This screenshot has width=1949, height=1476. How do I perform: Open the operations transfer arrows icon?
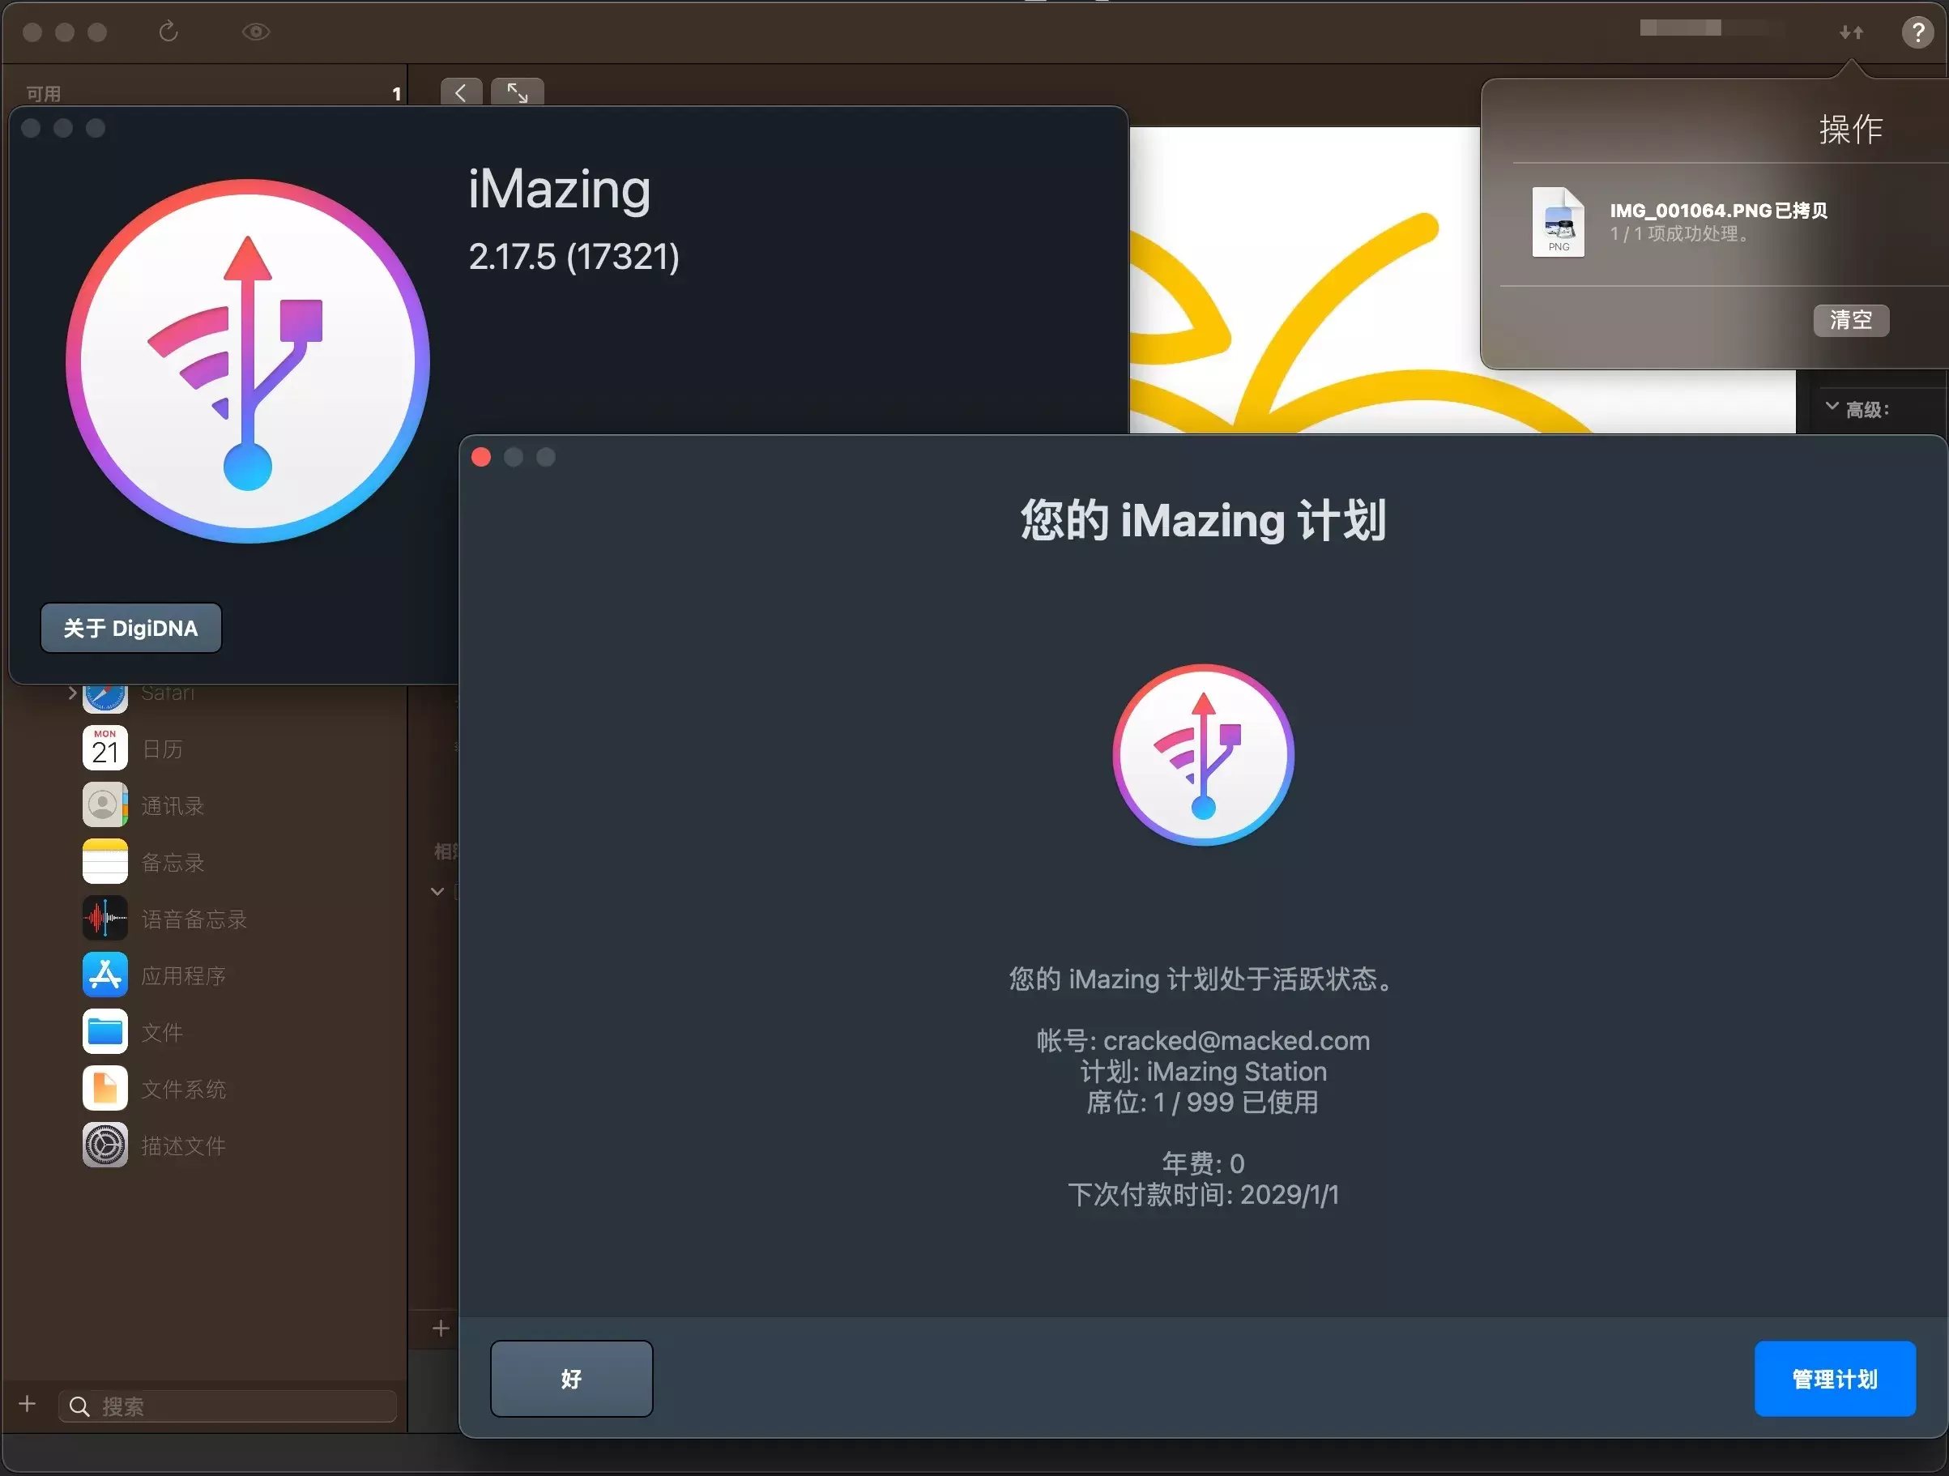click(1850, 32)
